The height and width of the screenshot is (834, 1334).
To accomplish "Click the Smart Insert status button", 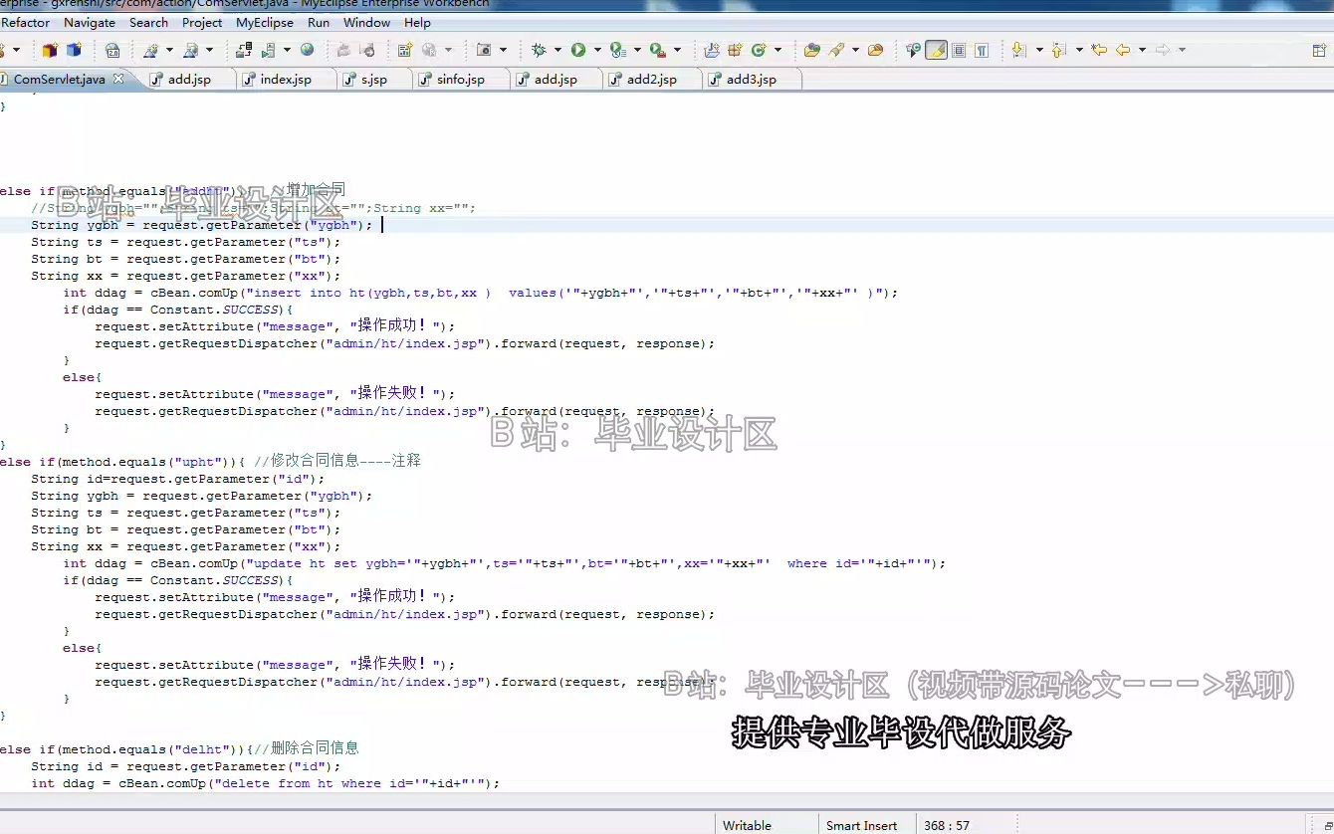I will click(x=862, y=824).
